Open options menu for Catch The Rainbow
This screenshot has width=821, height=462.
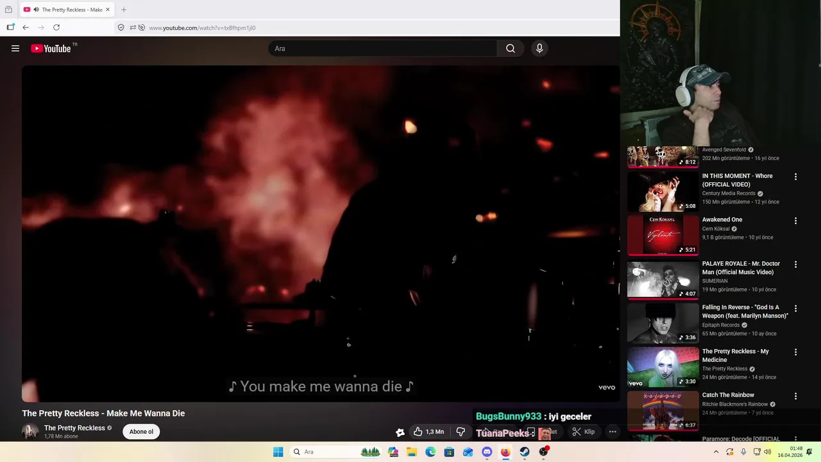[x=795, y=396]
